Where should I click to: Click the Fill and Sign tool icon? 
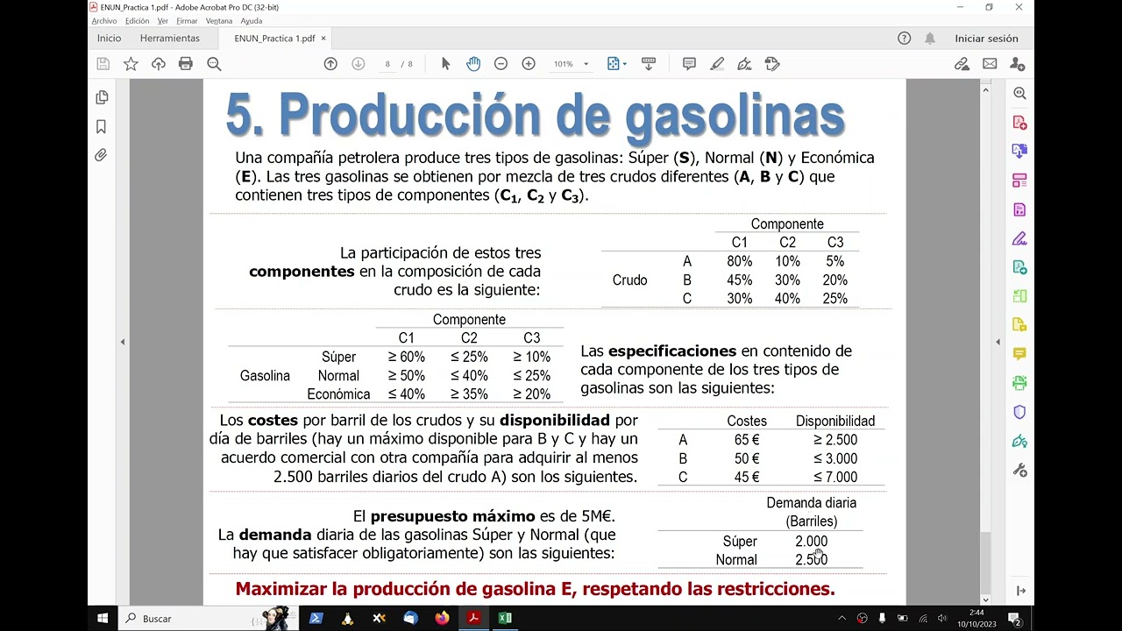[1019, 238]
